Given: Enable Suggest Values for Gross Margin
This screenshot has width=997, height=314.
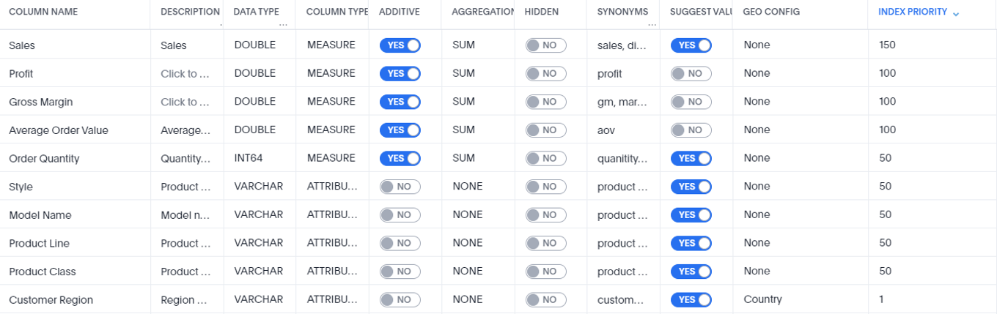Looking at the screenshot, I should tap(691, 102).
